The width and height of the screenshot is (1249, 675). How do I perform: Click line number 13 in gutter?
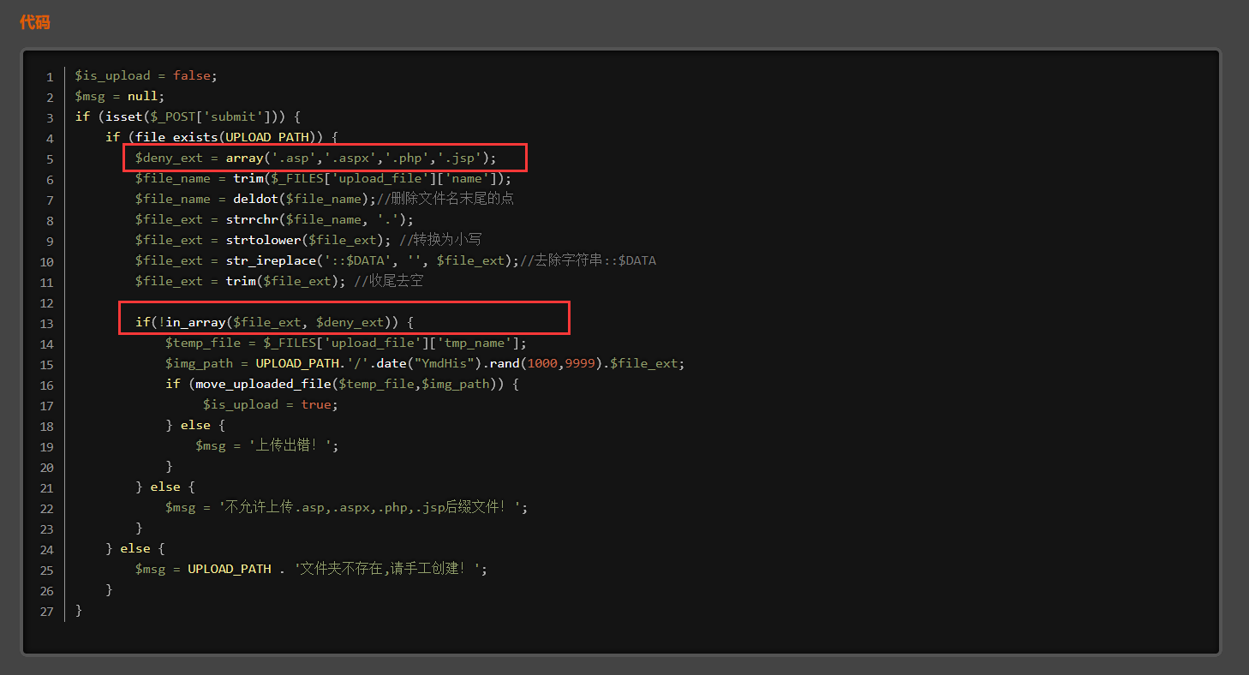(46, 323)
